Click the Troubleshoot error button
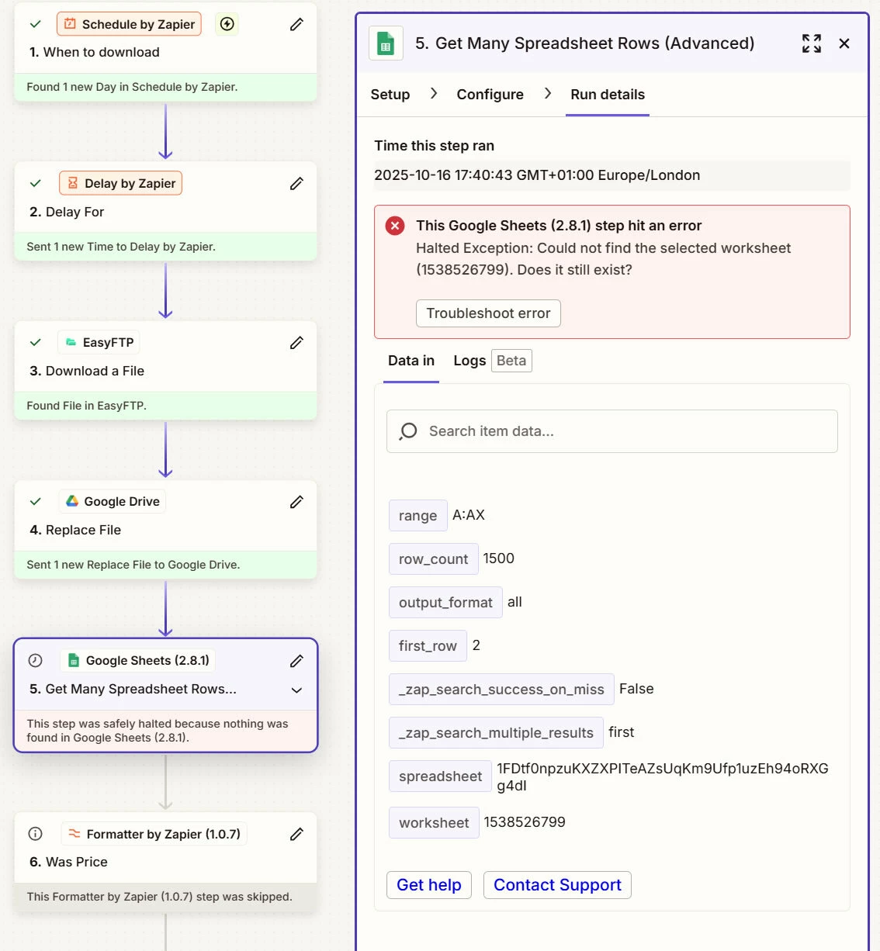880x951 pixels. coord(488,313)
